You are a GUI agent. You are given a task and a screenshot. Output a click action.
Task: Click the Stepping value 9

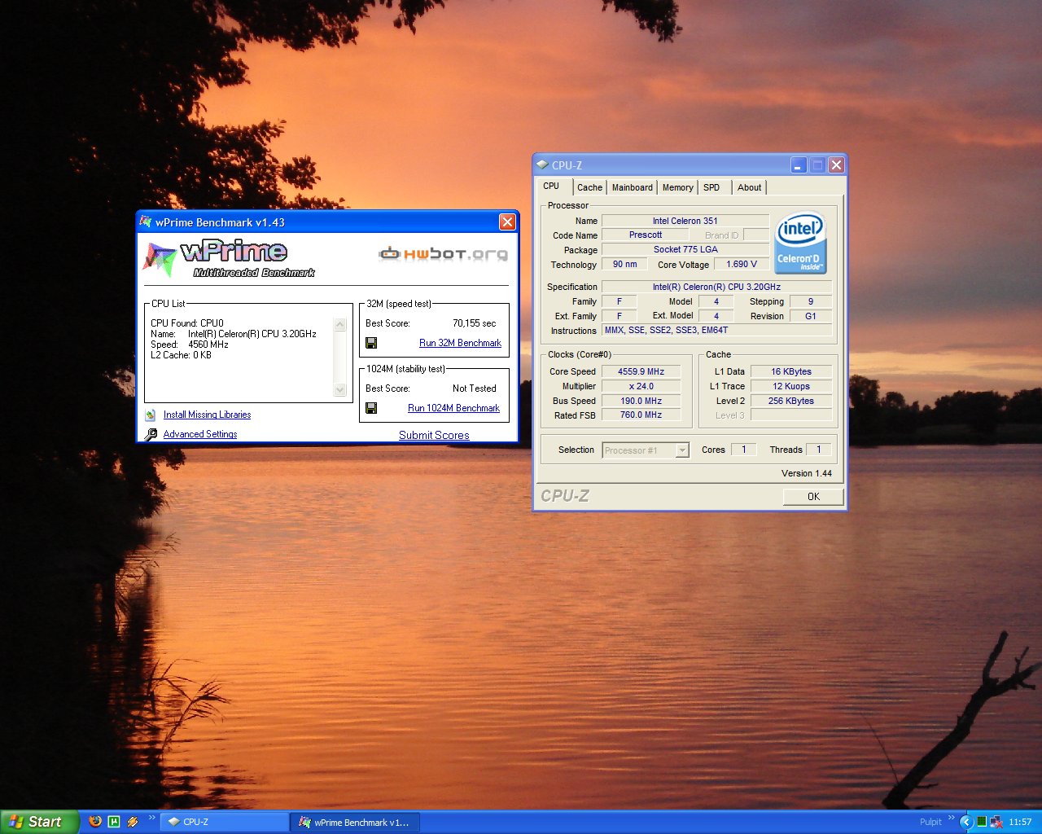pyautogui.click(x=811, y=301)
